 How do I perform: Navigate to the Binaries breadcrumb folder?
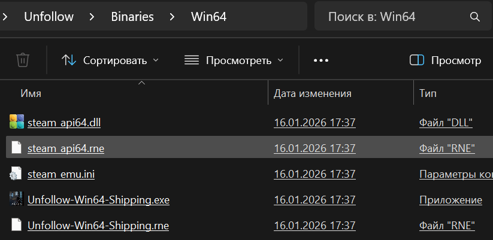[x=132, y=17]
